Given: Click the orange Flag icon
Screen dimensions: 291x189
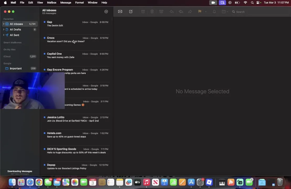Looking at the screenshot, I should [x=200, y=12].
